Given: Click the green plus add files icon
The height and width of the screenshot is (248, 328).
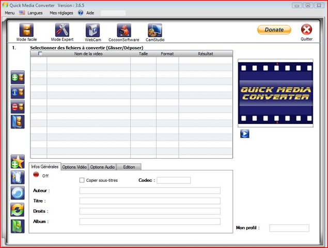Looking at the screenshot, I should [x=18, y=77].
